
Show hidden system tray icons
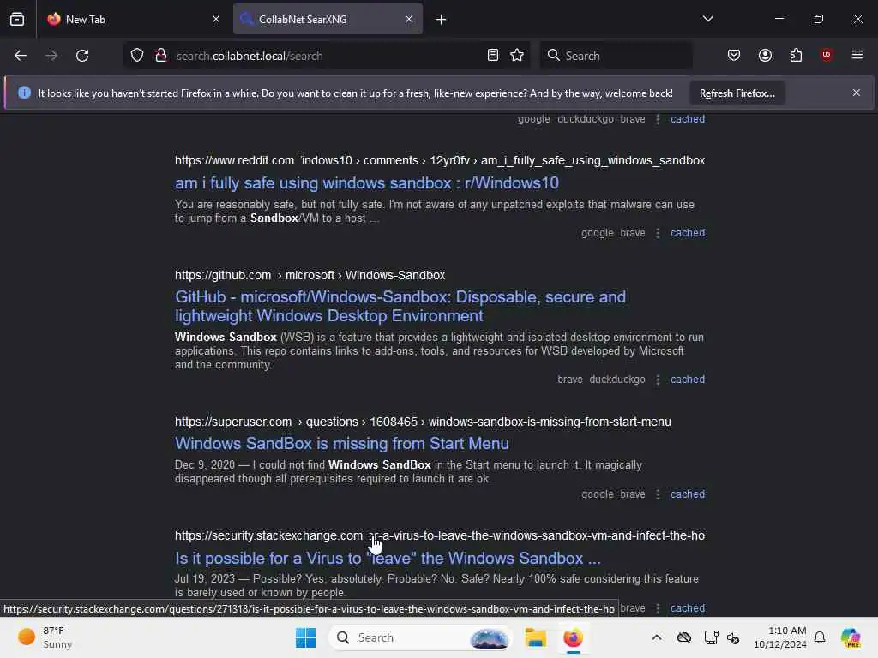click(x=657, y=637)
